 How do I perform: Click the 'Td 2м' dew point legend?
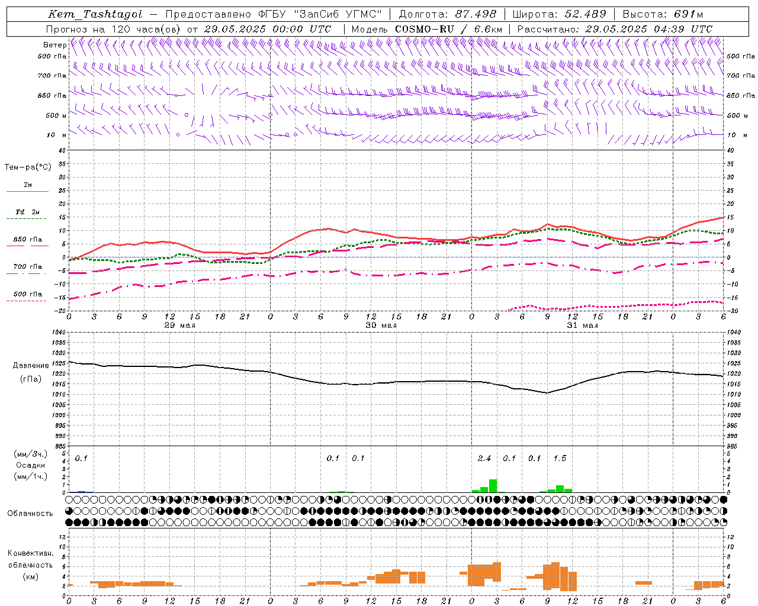point(28,212)
